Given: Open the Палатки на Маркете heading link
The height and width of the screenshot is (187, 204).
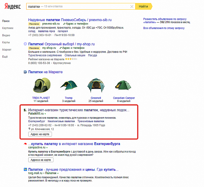Looking at the screenshot, I should [45, 72].
